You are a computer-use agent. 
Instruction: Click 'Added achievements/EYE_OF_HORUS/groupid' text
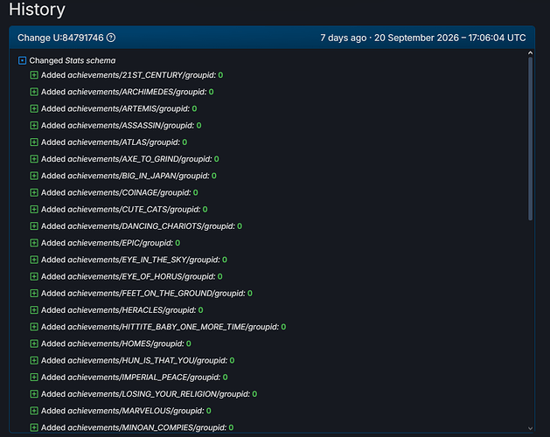[x=128, y=277]
